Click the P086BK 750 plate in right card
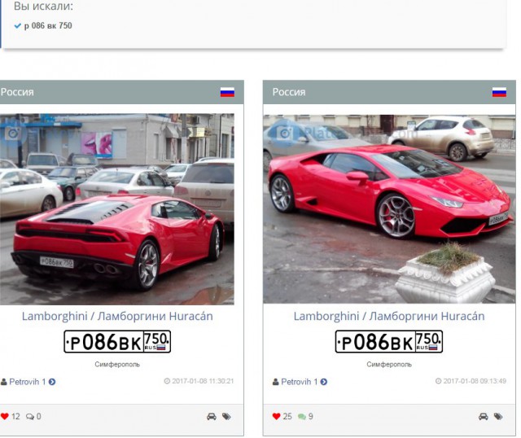Image resolution: width=521 pixels, height=438 pixels. (x=389, y=342)
